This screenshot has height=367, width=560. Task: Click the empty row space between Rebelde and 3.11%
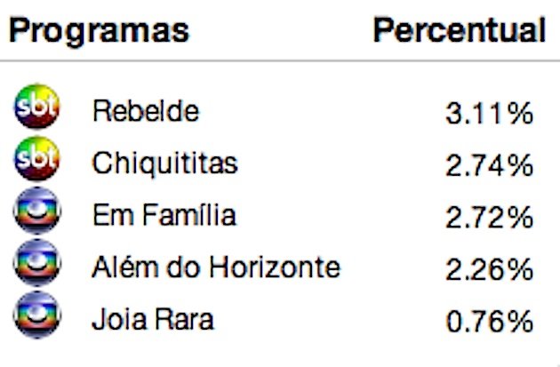323,111
